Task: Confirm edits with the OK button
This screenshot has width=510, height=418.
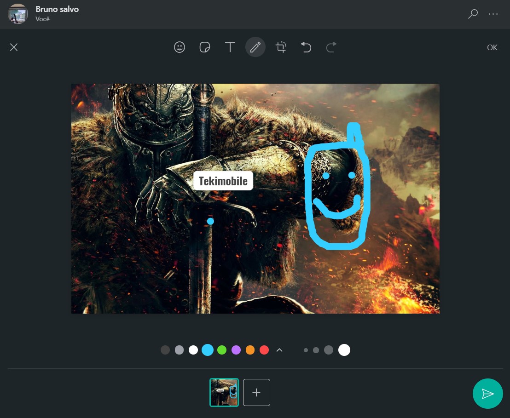Action: (492, 47)
